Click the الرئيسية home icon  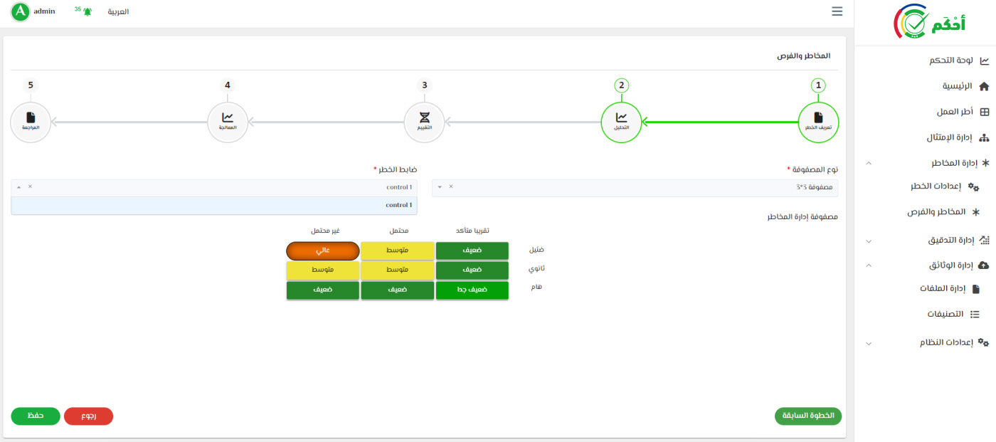(x=984, y=86)
